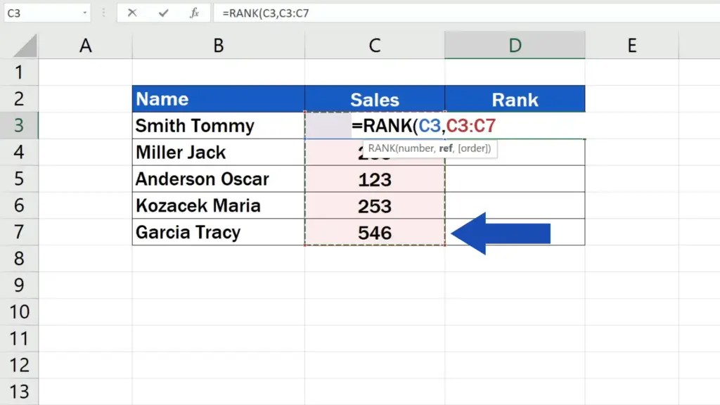Click the blue Rank header cell
The width and height of the screenshot is (720, 405).
(x=515, y=98)
